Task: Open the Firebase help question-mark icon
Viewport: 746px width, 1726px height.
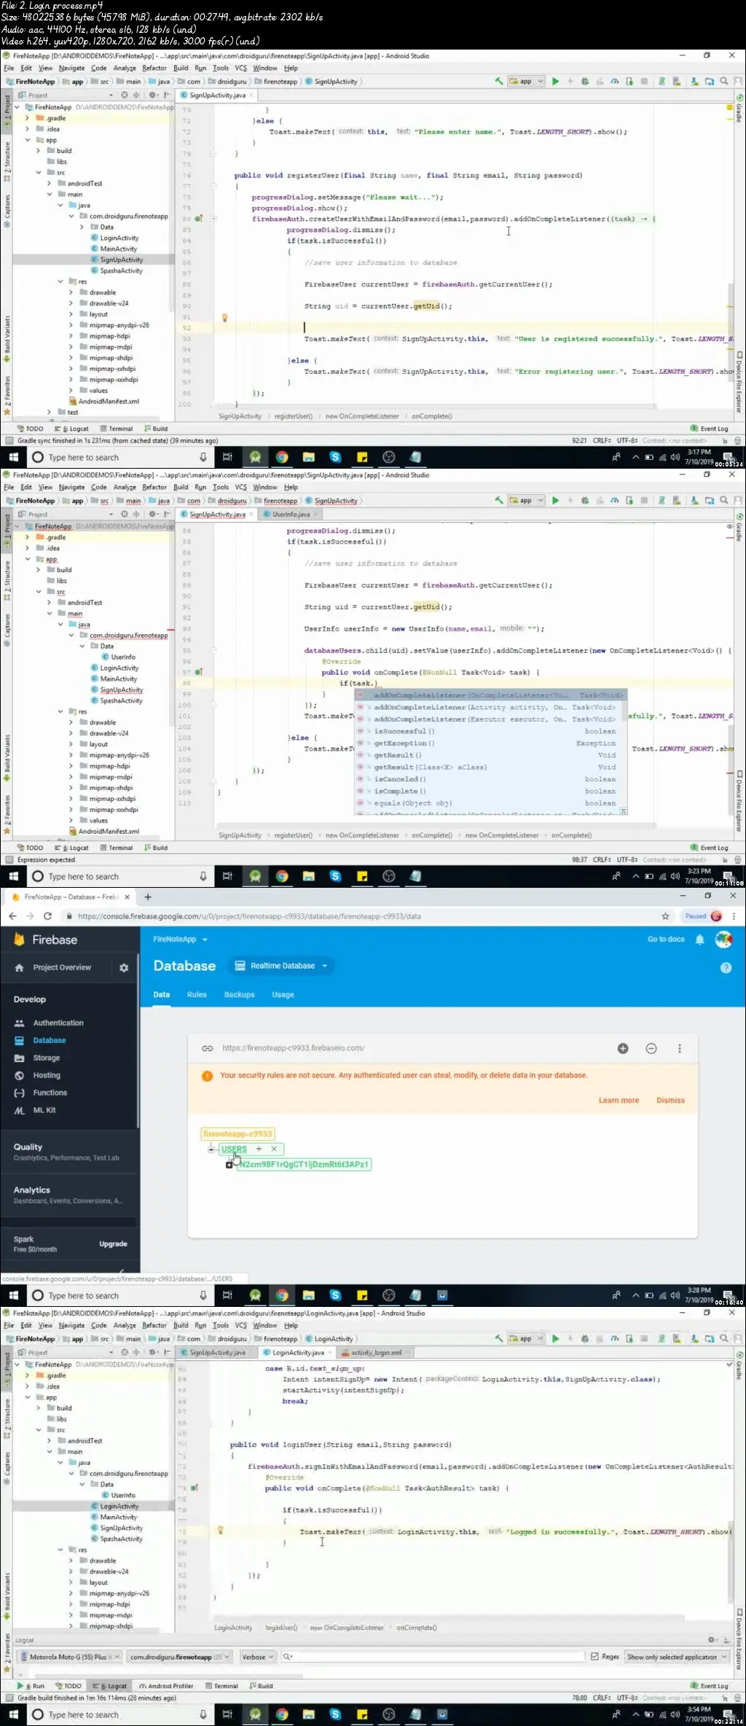Action: [x=726, y=967]
